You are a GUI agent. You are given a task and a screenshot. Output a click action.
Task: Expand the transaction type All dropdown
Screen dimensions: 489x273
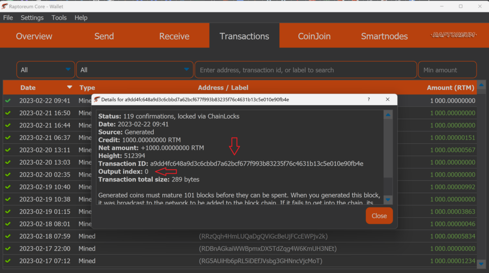point(134,70)
